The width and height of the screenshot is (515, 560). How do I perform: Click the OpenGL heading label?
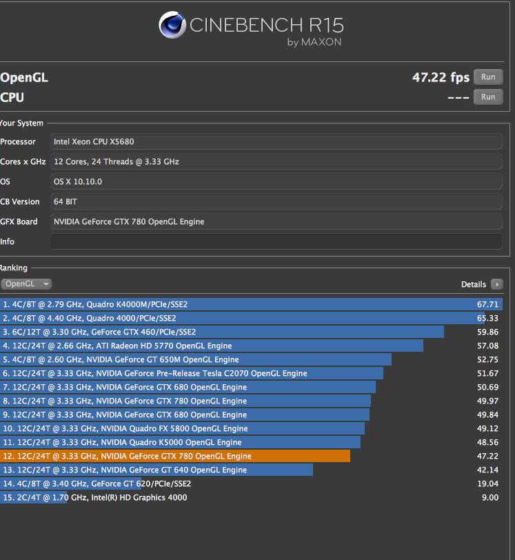click(24, 77)
